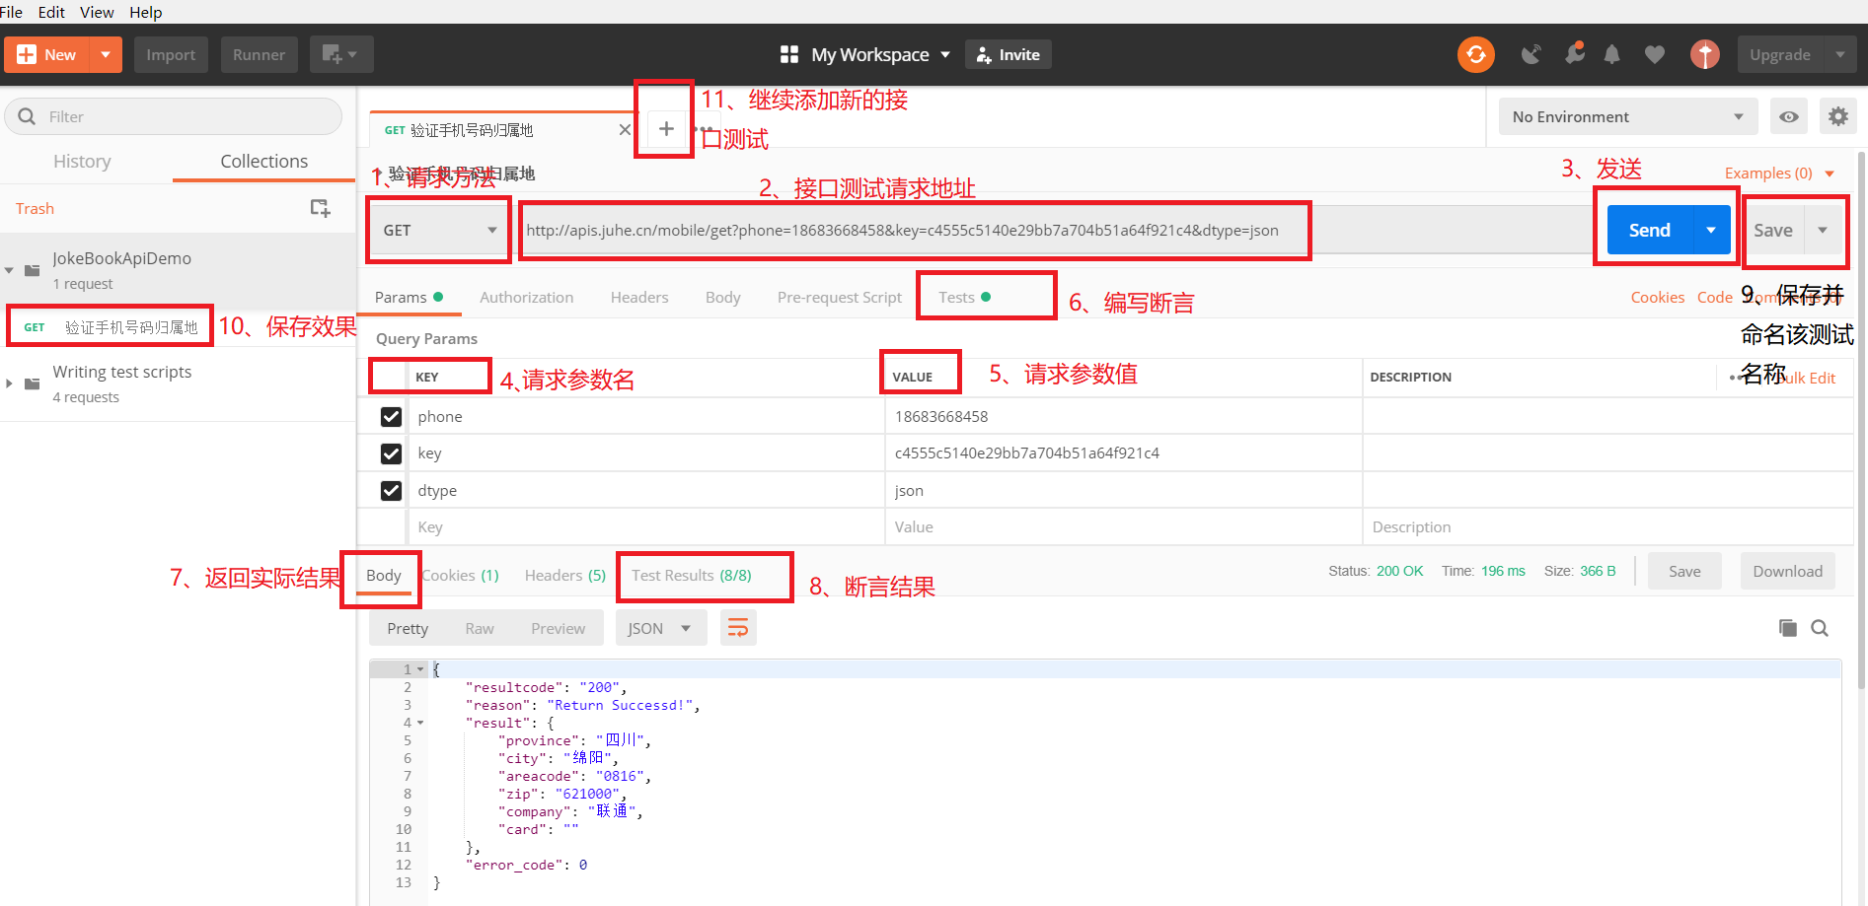
Task: Open the No Environment dropdown
Action: click(1626, 116)
